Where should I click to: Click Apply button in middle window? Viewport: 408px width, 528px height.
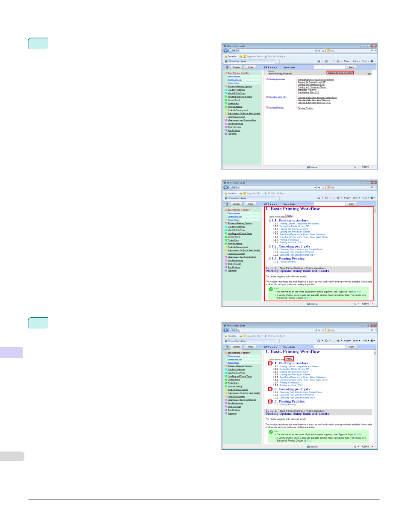click(290, 216)
